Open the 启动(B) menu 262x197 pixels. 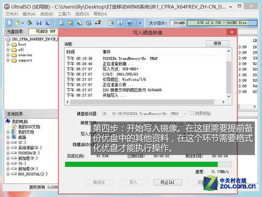pos(47,14)
